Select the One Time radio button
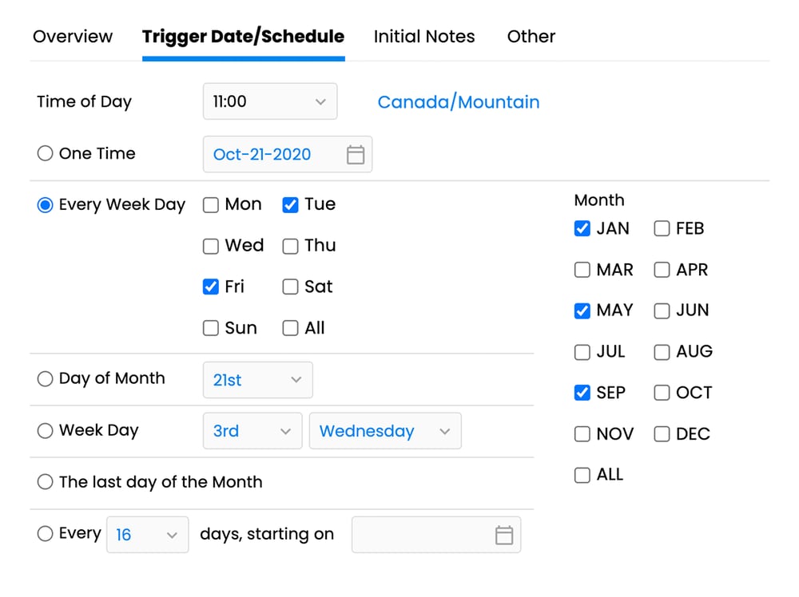799x597 pixels. pos(46,153)
